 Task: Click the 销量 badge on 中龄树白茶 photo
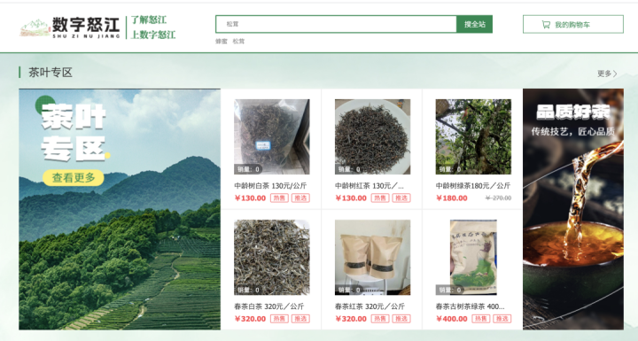[x=248, y=169]
